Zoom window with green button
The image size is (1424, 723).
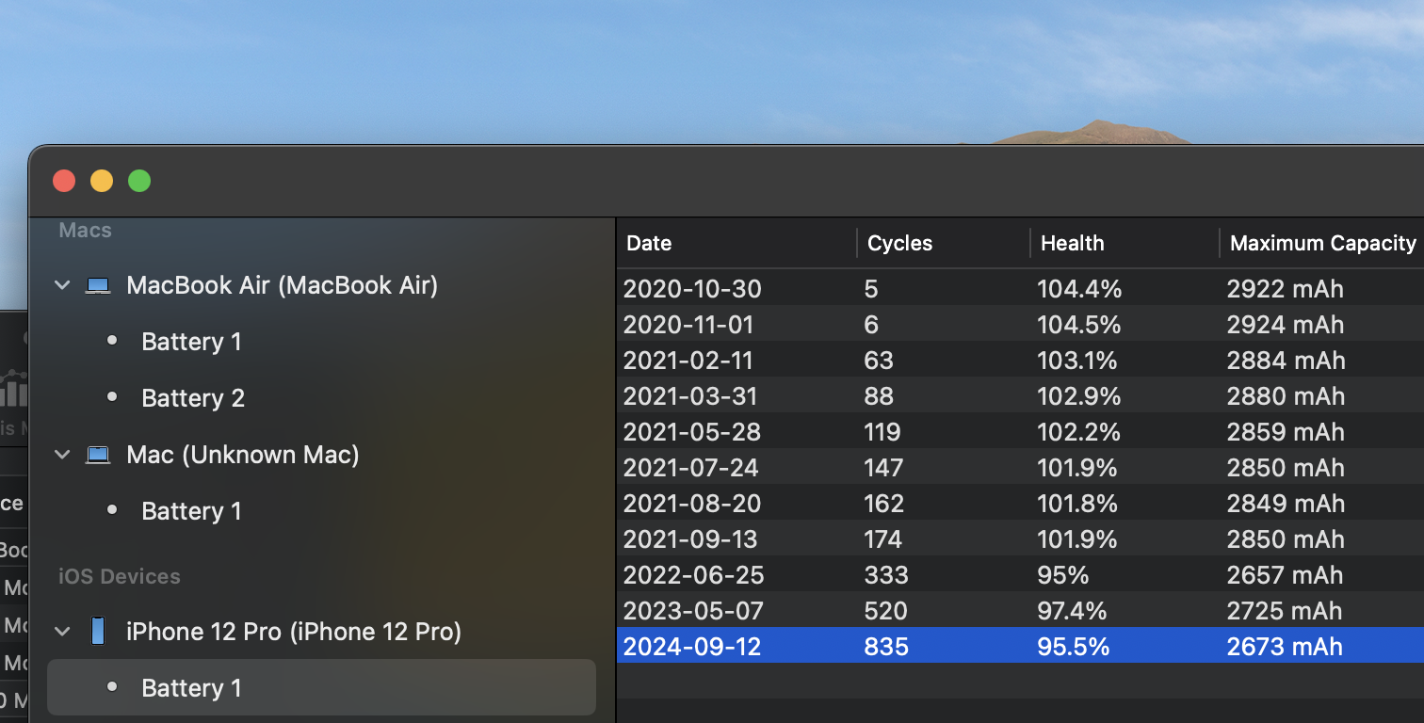click(x=139, y=181)
